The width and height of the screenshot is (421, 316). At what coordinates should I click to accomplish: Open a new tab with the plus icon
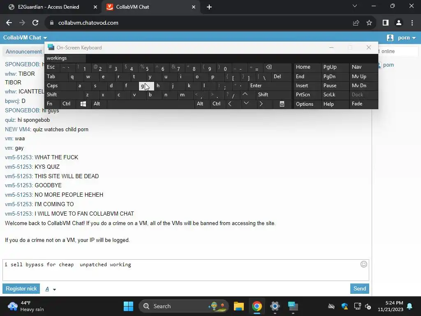coord(209,7)
